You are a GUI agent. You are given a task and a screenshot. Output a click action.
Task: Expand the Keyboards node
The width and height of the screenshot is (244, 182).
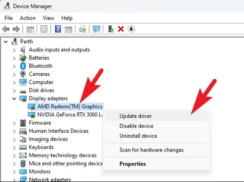14,147
